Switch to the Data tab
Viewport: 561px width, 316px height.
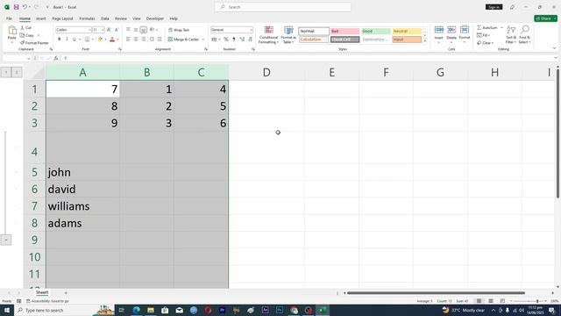click(105, 18)
